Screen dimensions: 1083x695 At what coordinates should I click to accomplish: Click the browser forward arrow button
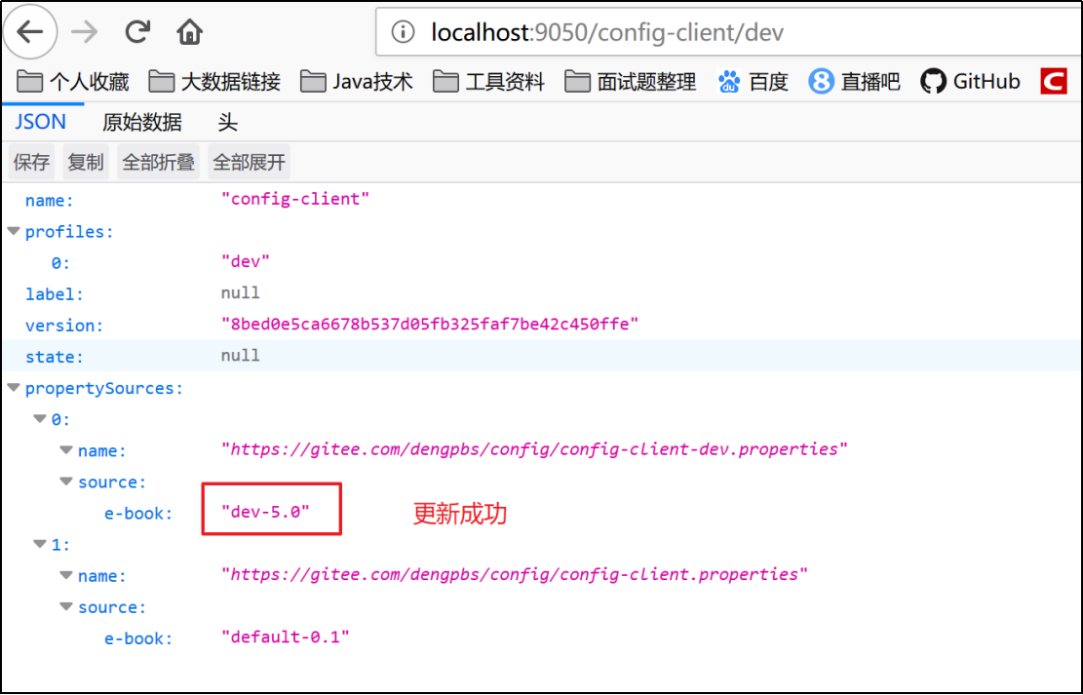(x=84, y=32)
